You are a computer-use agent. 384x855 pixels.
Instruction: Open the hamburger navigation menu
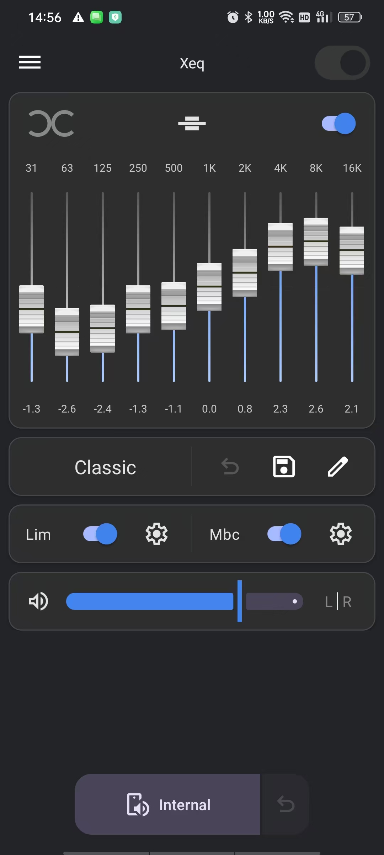pos(30,62)
